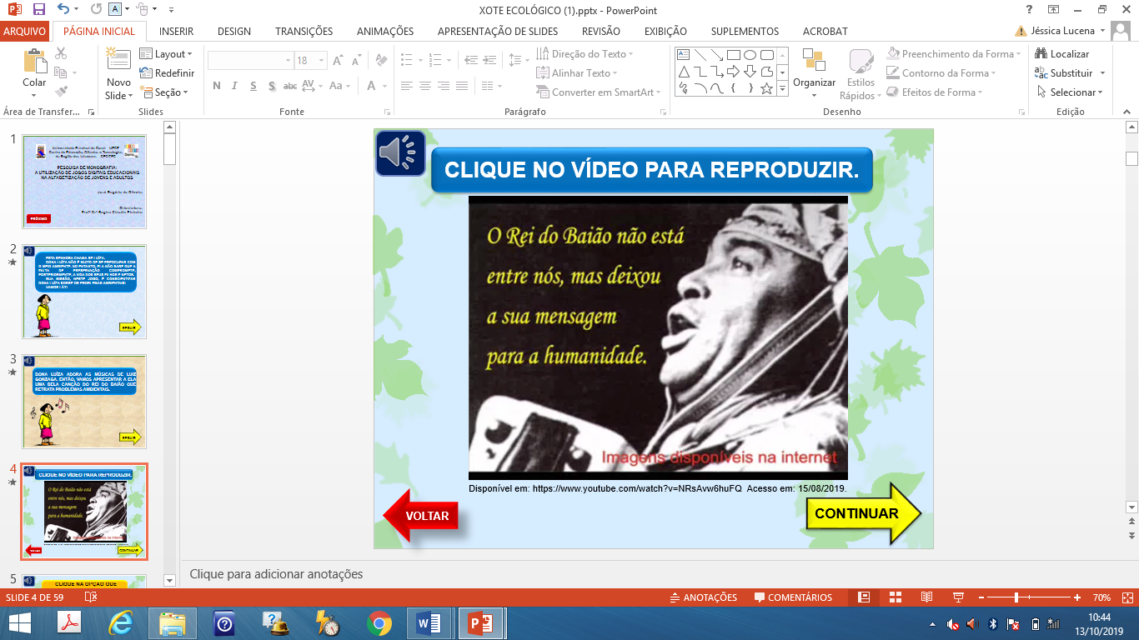This screenshot has width=1139, height=640.
Task: Switch to slide sorter view icon
Action: click(895, 597)
